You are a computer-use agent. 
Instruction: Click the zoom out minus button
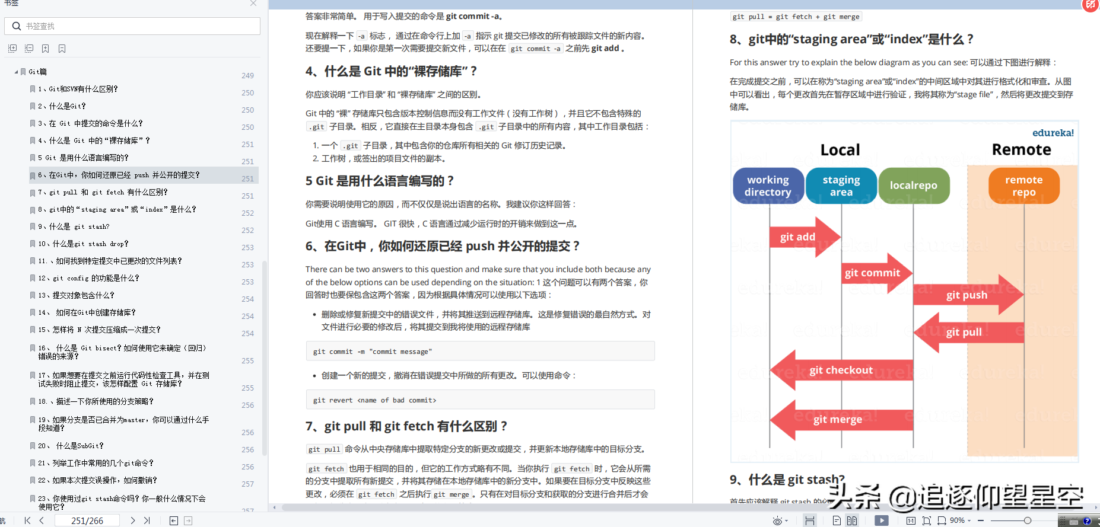tap(981, 520)
